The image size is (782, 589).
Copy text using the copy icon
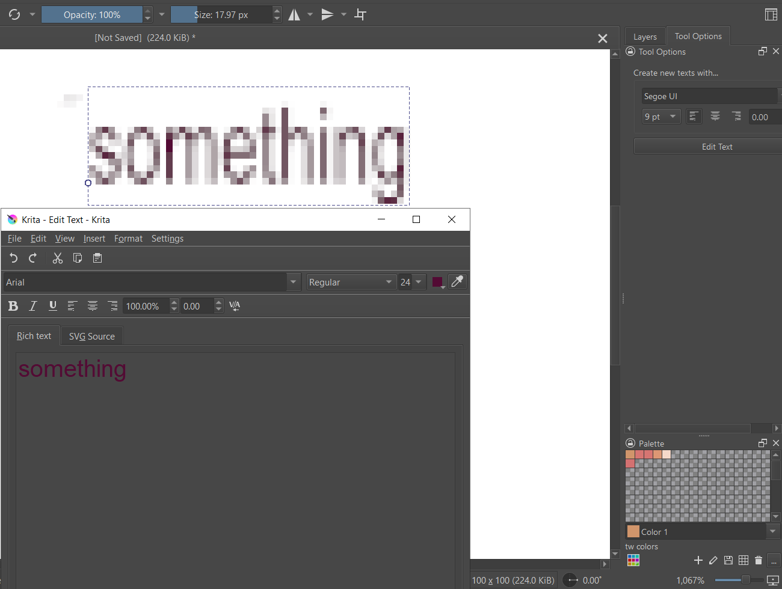78,258
